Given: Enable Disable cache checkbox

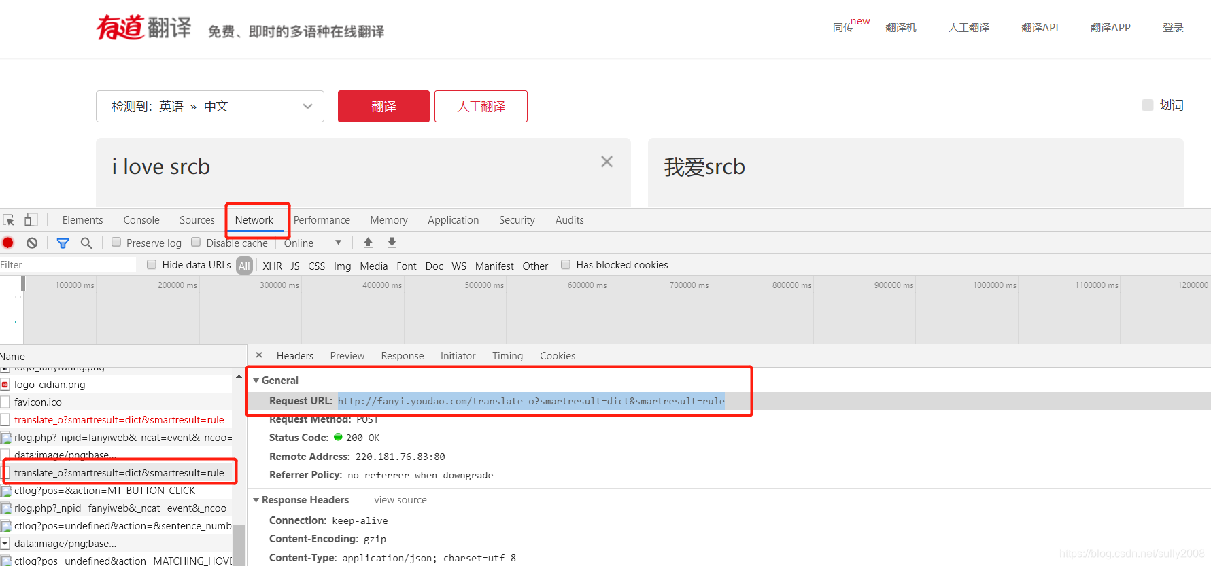Looking at the screenshot, I should [x=196, y=242].
